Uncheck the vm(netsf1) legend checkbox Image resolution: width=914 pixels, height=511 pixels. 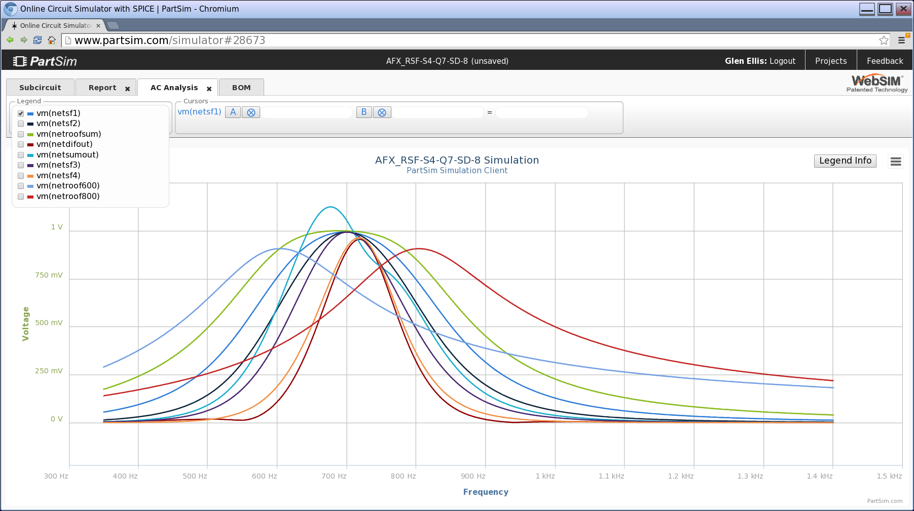pyautogui.click(x=21, y=113)
